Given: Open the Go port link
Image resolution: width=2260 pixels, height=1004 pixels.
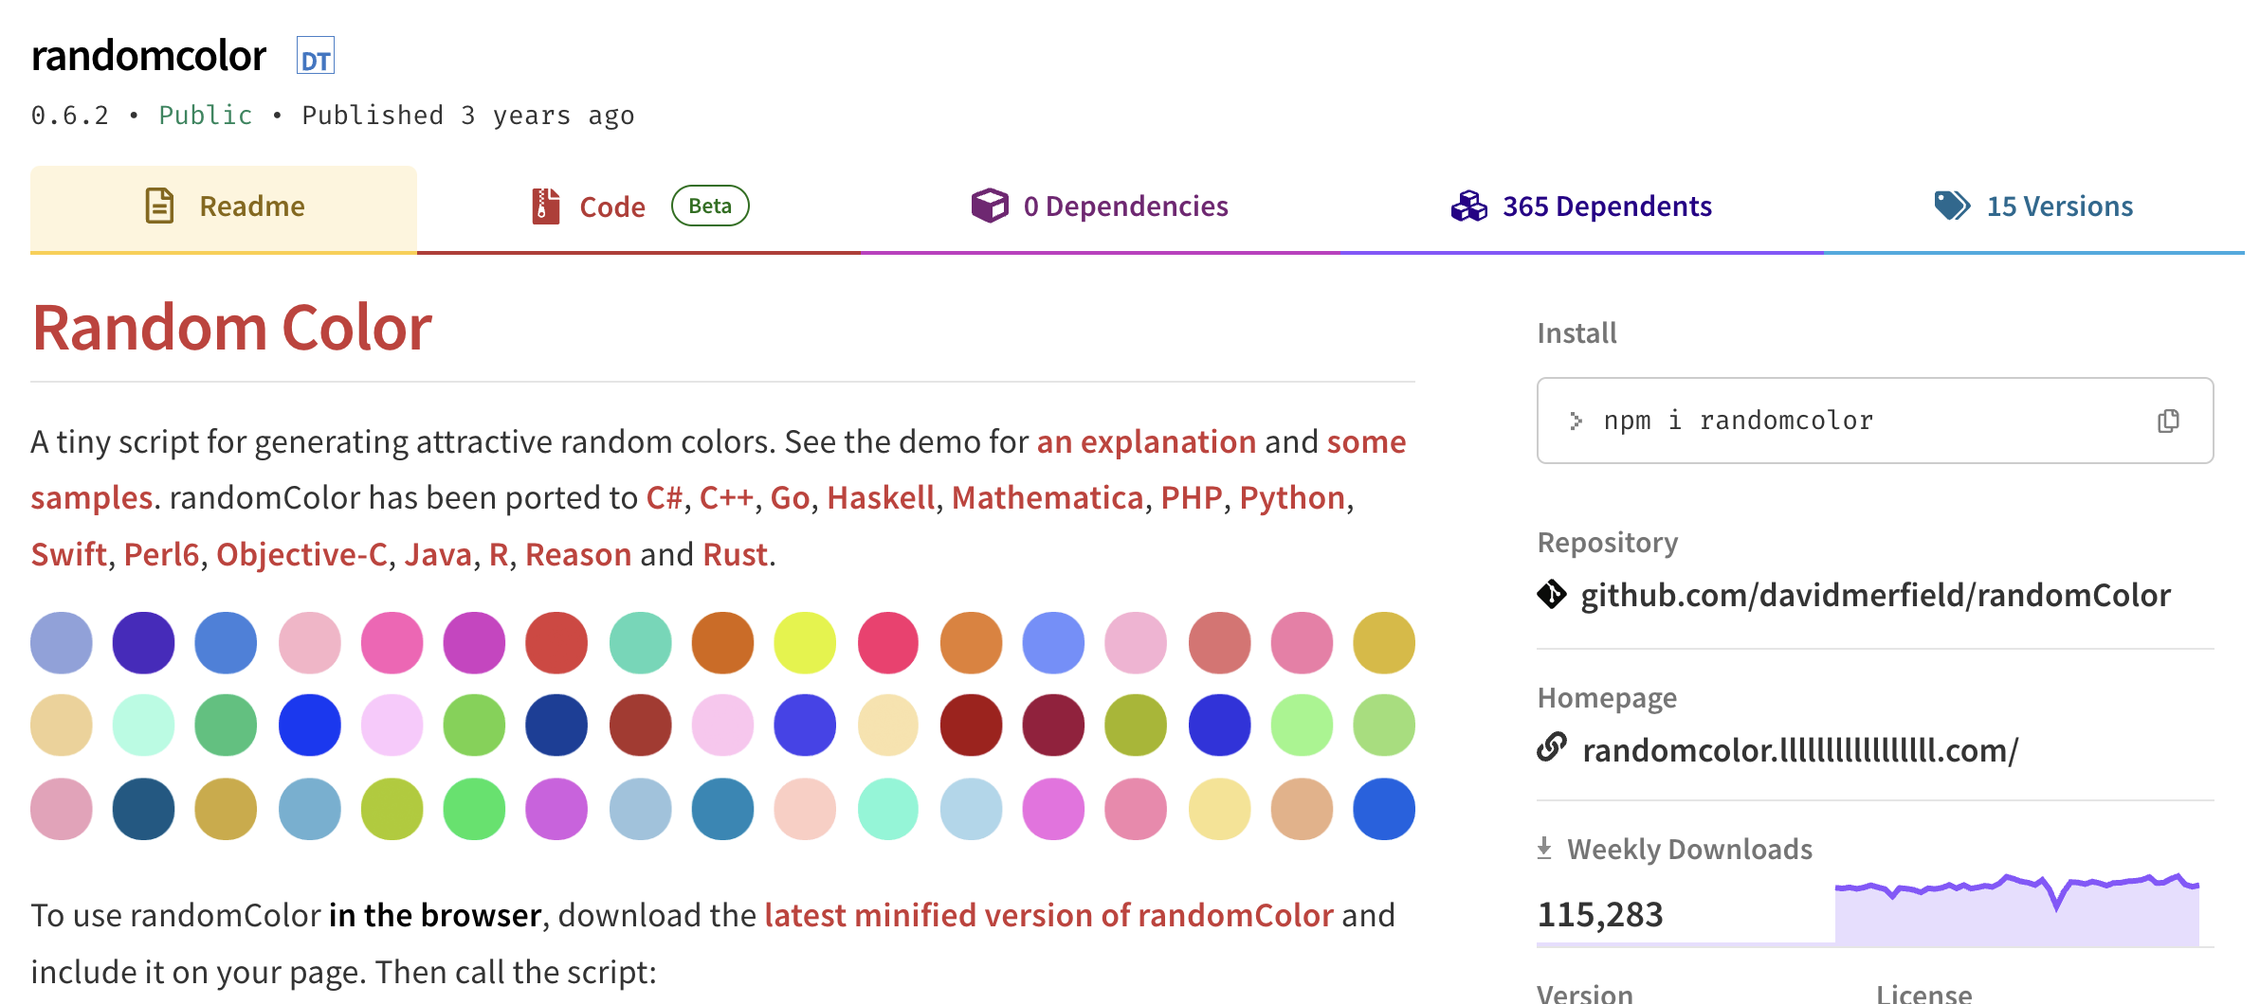Looking at the screenshot, I should coord(790,498).
